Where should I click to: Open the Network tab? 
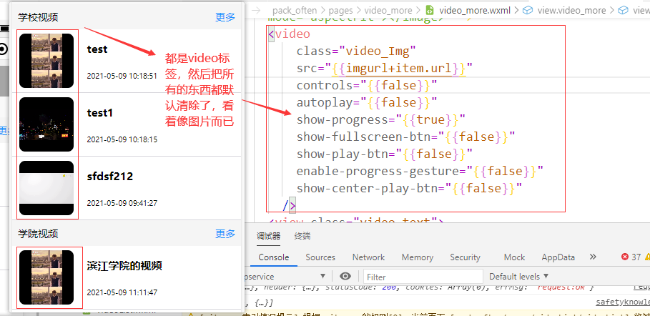[368, 257]
